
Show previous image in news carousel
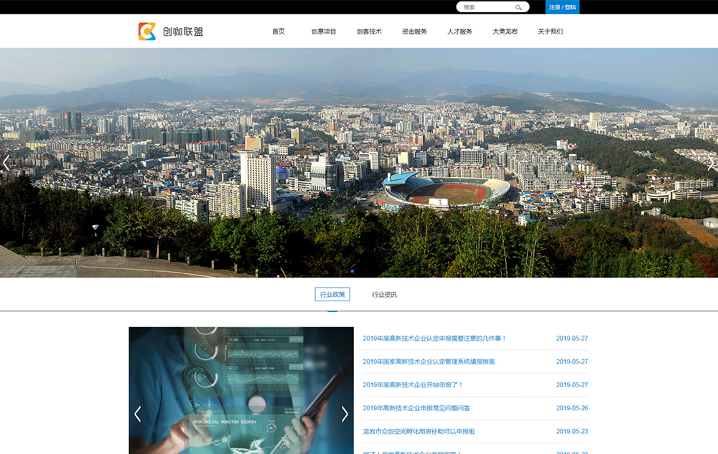138,414
